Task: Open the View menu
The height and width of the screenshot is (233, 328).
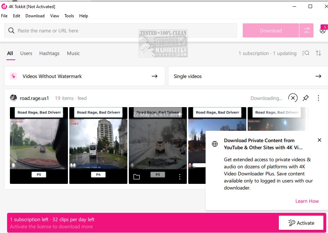Action: [x=54, y=16]
